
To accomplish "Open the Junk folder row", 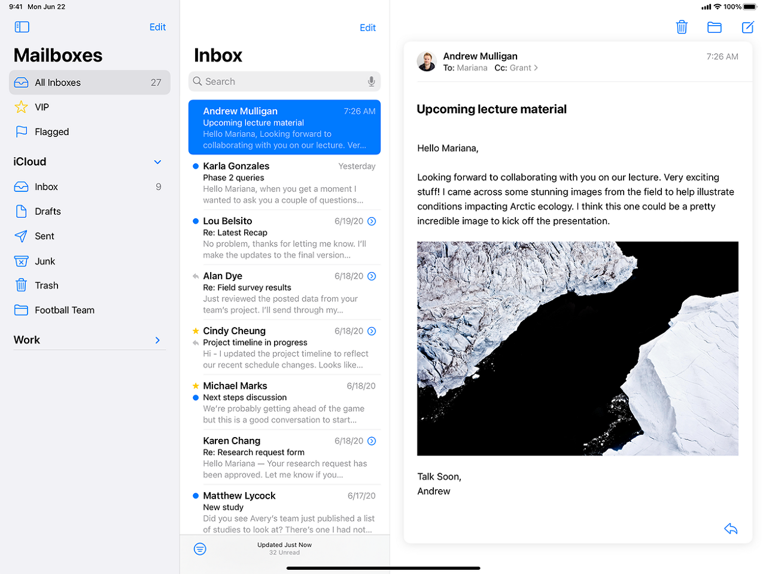I will [90, 261].
